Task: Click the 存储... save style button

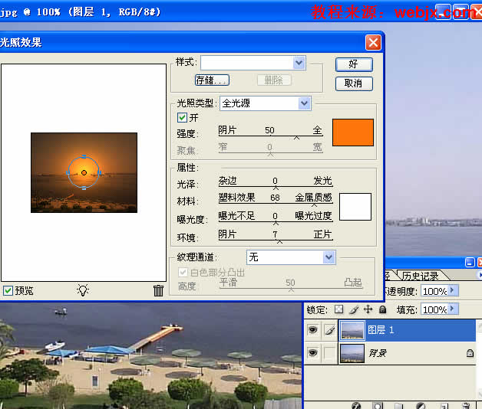Action: point(212,80)
